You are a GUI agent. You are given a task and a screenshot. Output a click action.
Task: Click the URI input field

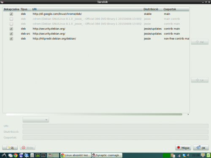tap(115, 126)
